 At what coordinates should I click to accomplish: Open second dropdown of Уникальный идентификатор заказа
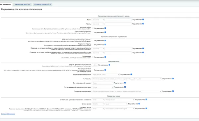(x=120, y=100)
